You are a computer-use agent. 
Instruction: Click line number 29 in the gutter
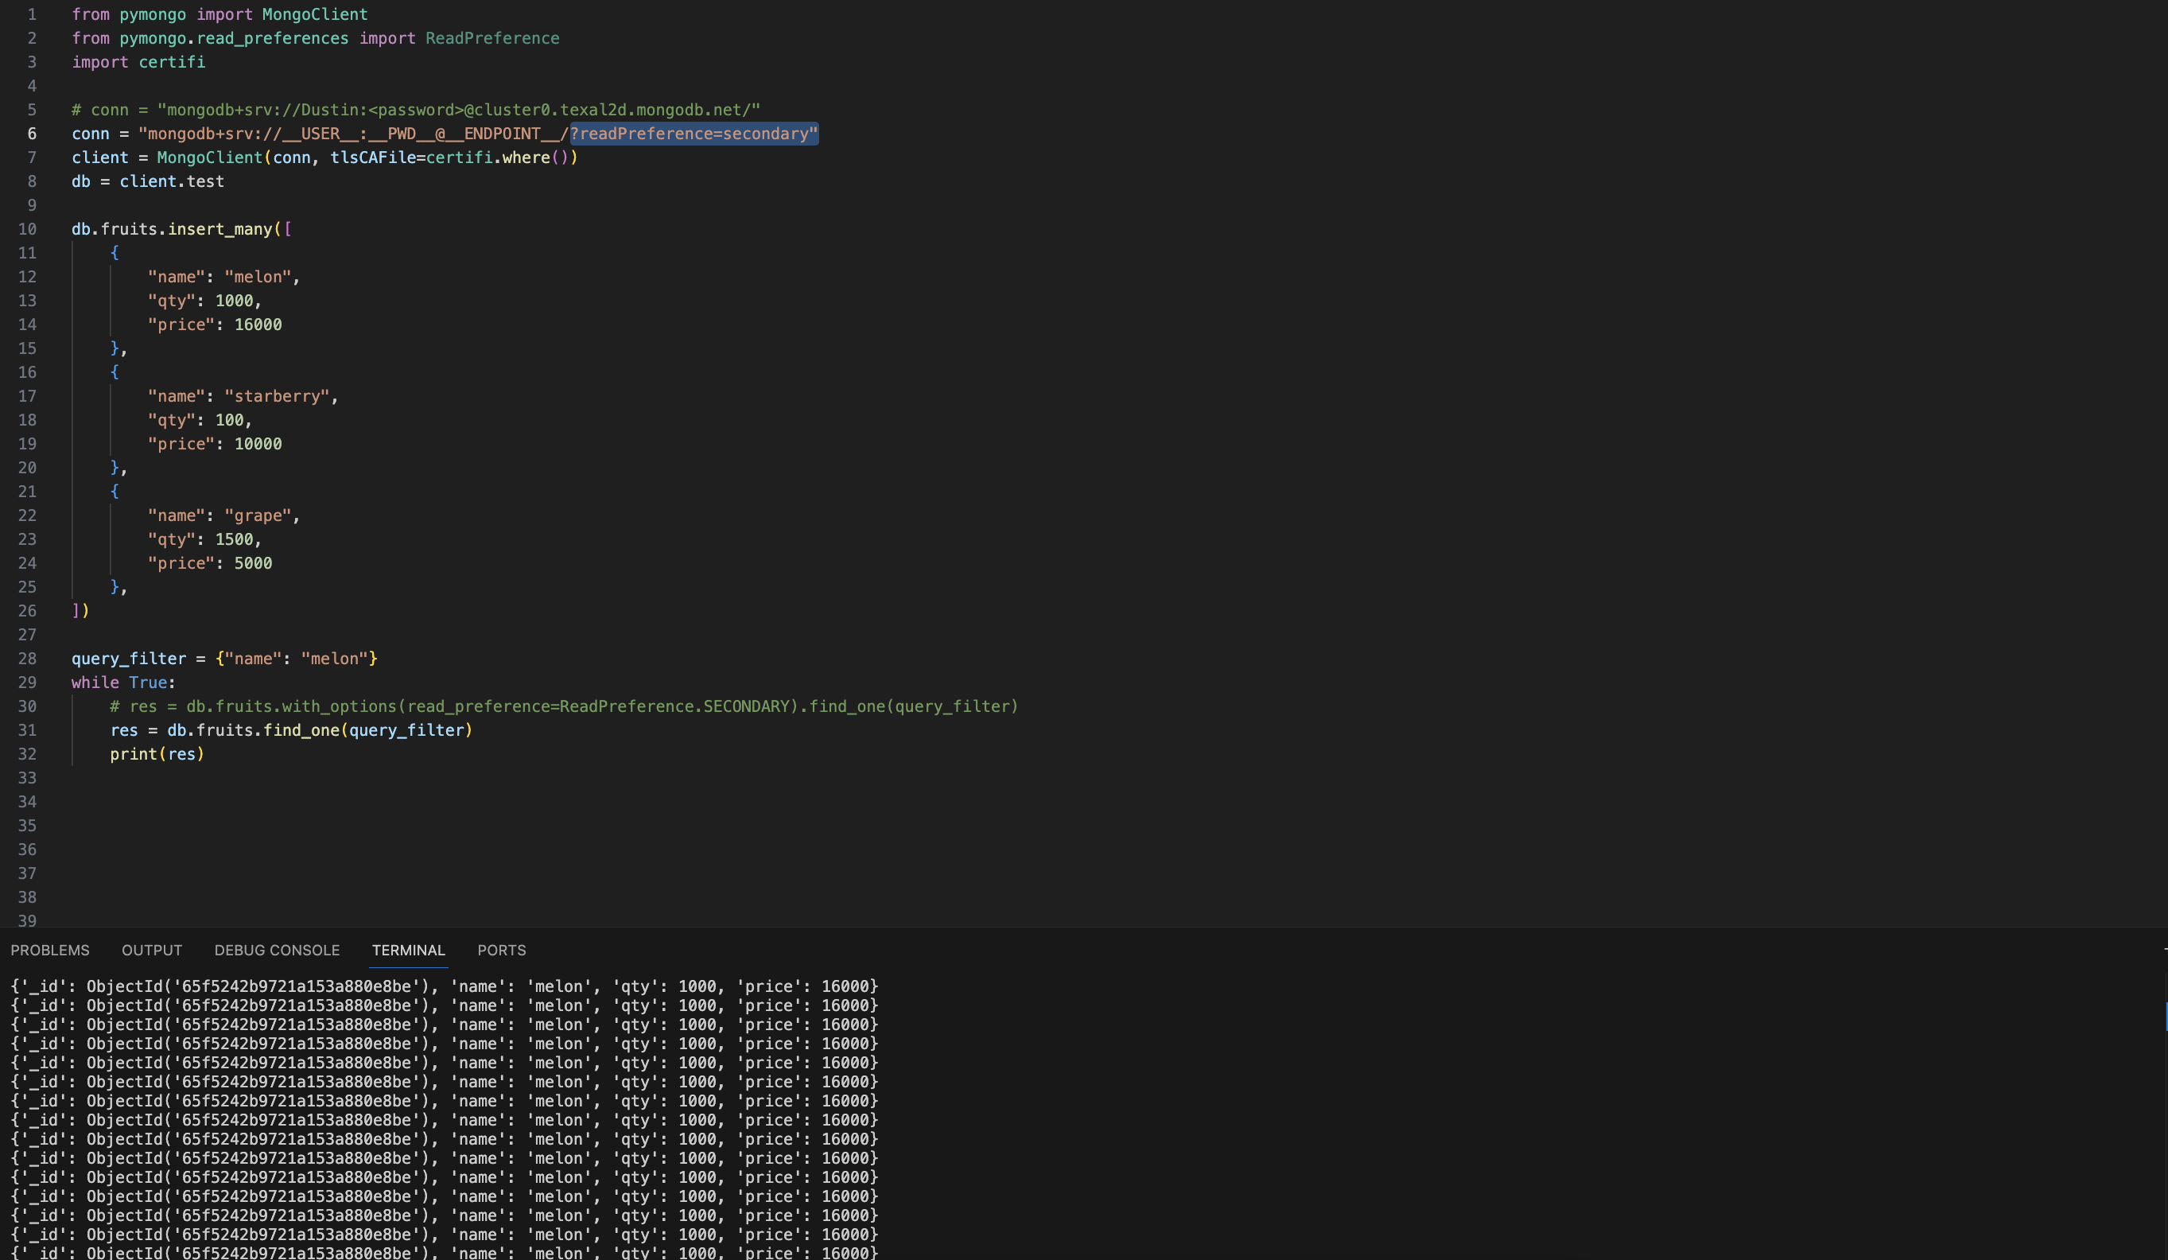(x=28, y=682)
